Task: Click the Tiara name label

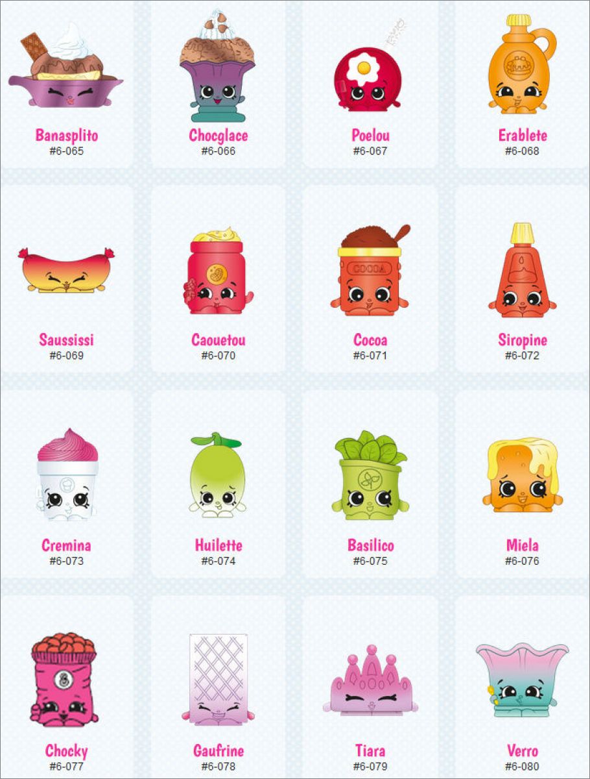Action: point(370,750)
